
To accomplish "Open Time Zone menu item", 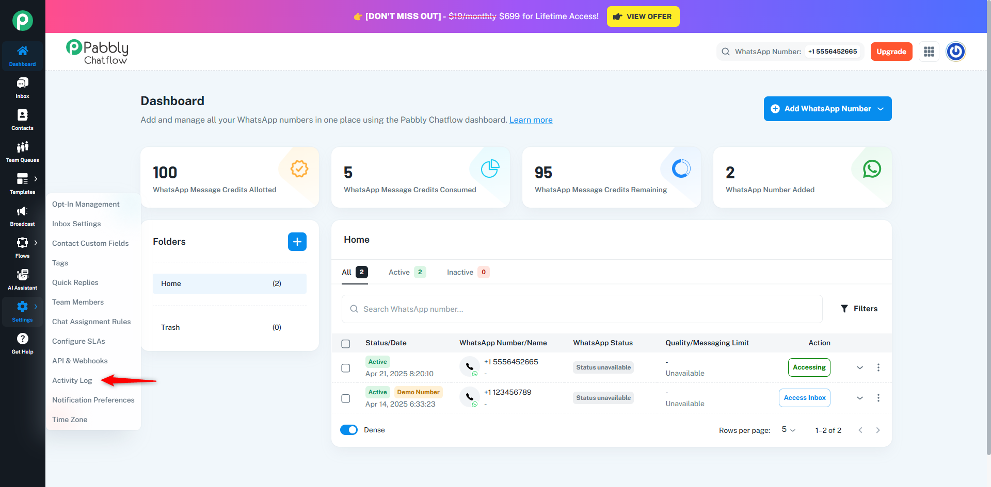I will pos(70,419).
